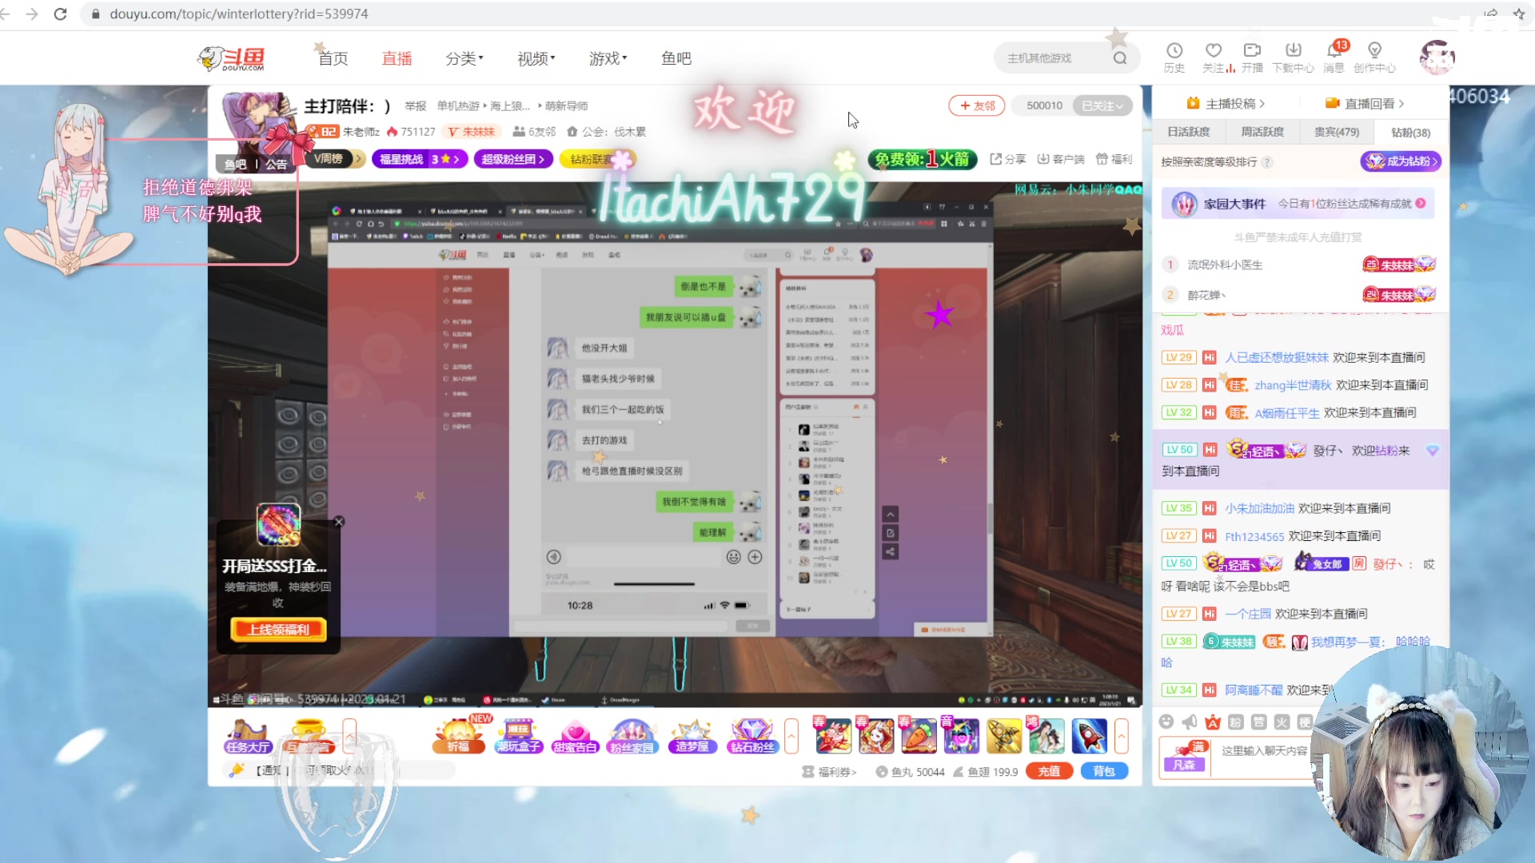1535x863 pixels.
Task: Open the 福利 gift link
Action: tap(1114, 159)
